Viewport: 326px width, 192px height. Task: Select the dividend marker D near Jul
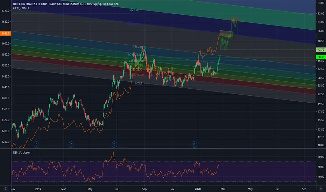(x=114, y=144)
